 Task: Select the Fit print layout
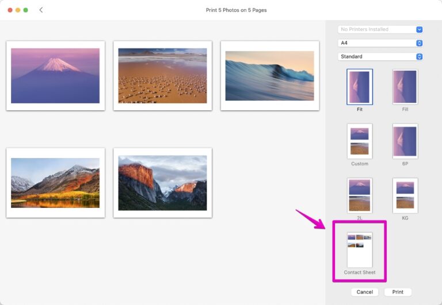pyautogui.click(x=359, y=87)
